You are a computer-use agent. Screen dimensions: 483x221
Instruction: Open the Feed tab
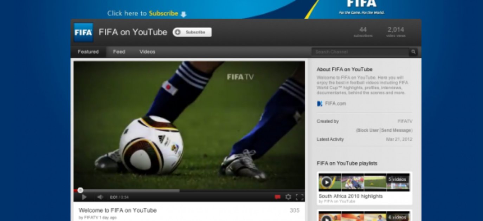click(119, 52)
